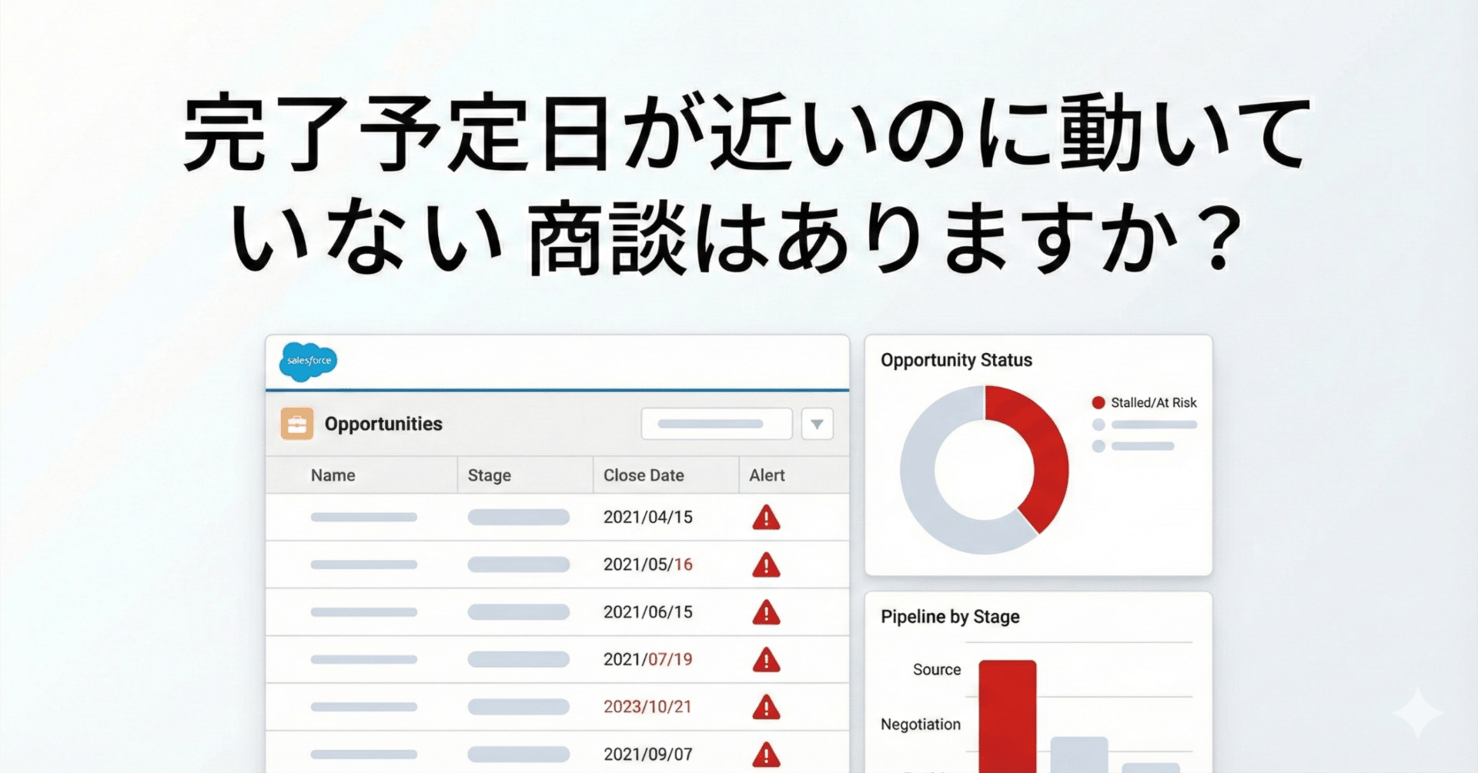Select the Alert column header

(x=767, y=475)
